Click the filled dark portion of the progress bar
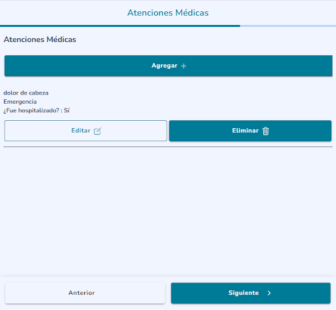Viewport: 336px width, 310px height. (x=120, y=26)
